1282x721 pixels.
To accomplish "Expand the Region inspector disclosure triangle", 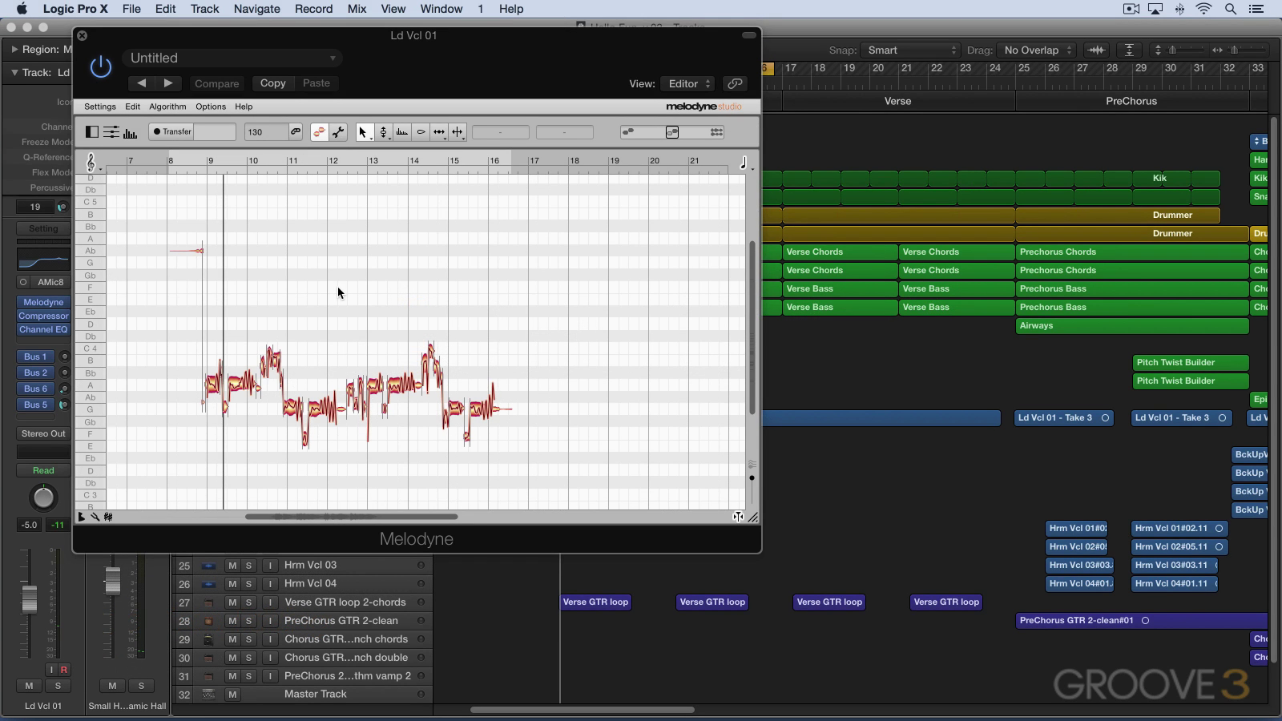I will 14,49.
